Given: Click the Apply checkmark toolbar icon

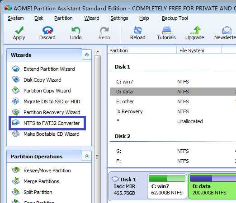Looking at the screenshot, I should pos(19,30).
